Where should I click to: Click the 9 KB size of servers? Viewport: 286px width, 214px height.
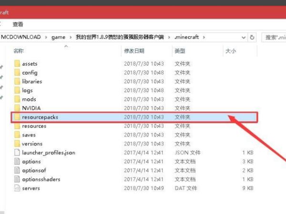248,188
